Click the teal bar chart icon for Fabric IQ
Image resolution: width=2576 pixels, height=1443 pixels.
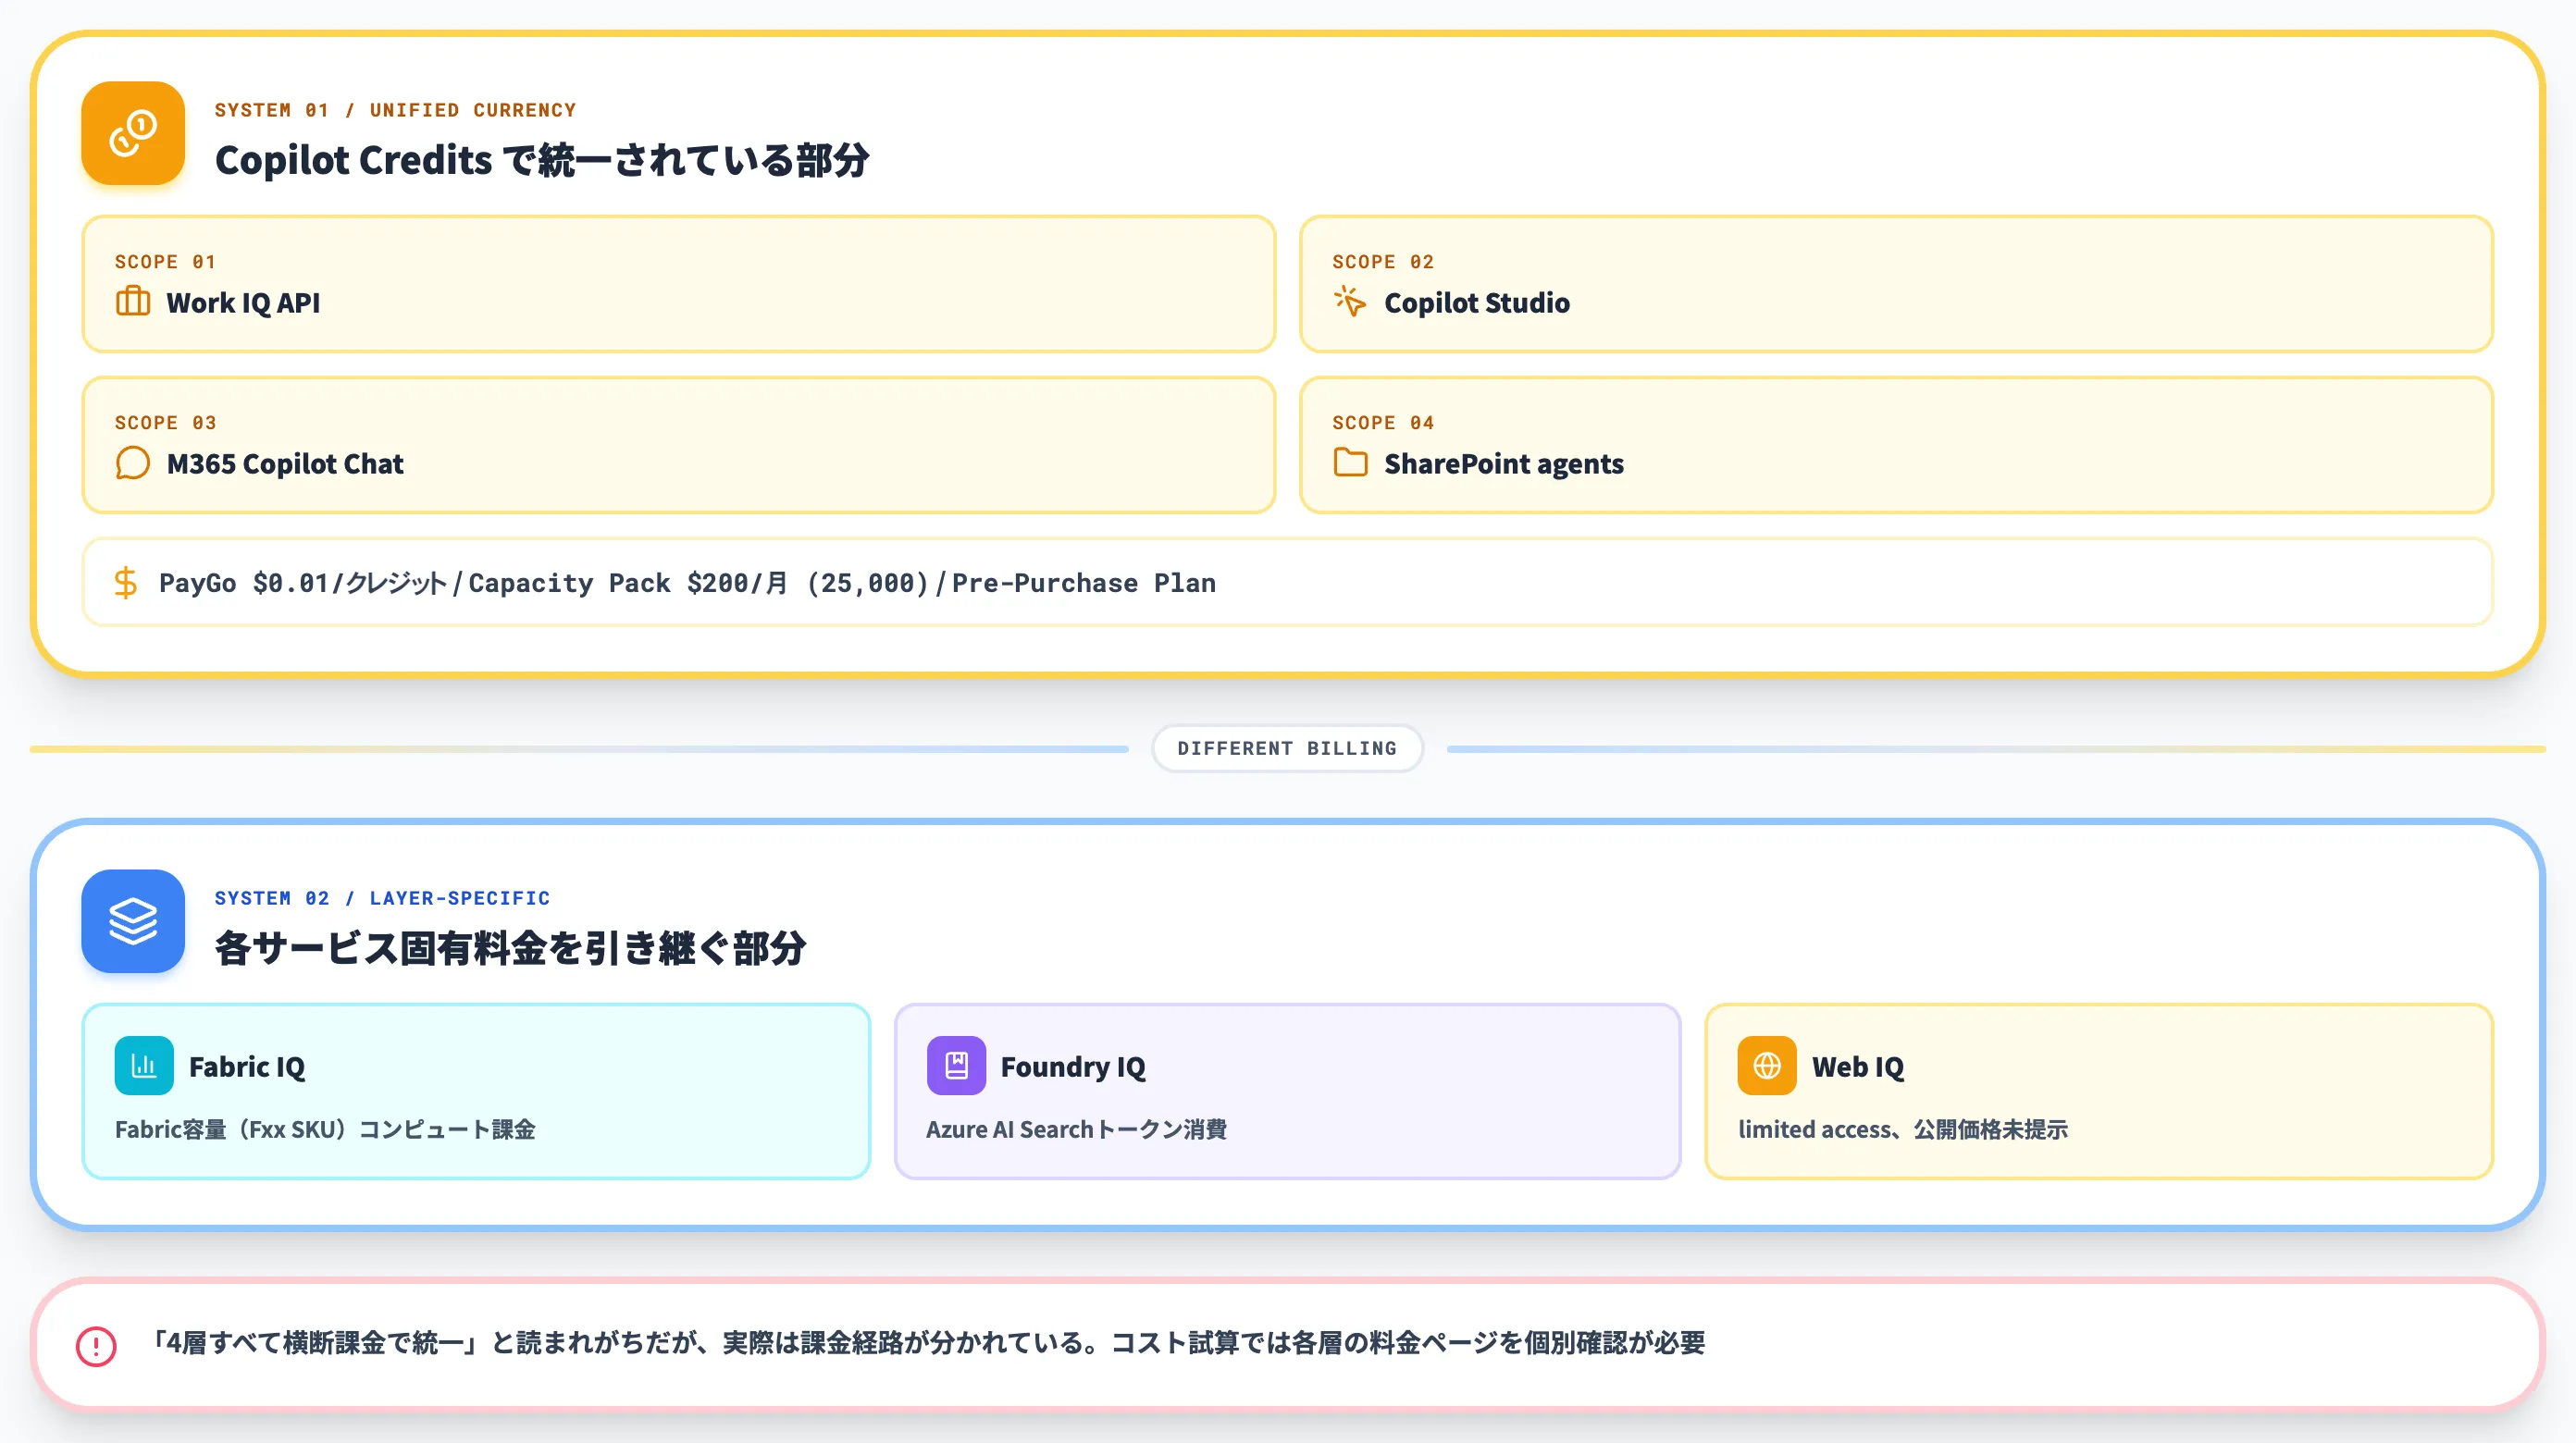[x=144, y=1066]
